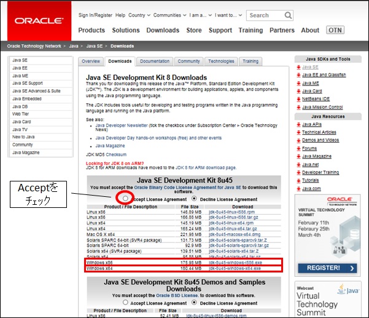Download jdk-8u45-macosx-x64.dmg

235,234
